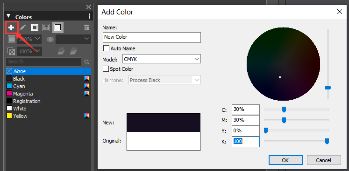349x171 pixels.
Task: Click the first overprint parallelogram icon
Action: click(x=61, y=52)
